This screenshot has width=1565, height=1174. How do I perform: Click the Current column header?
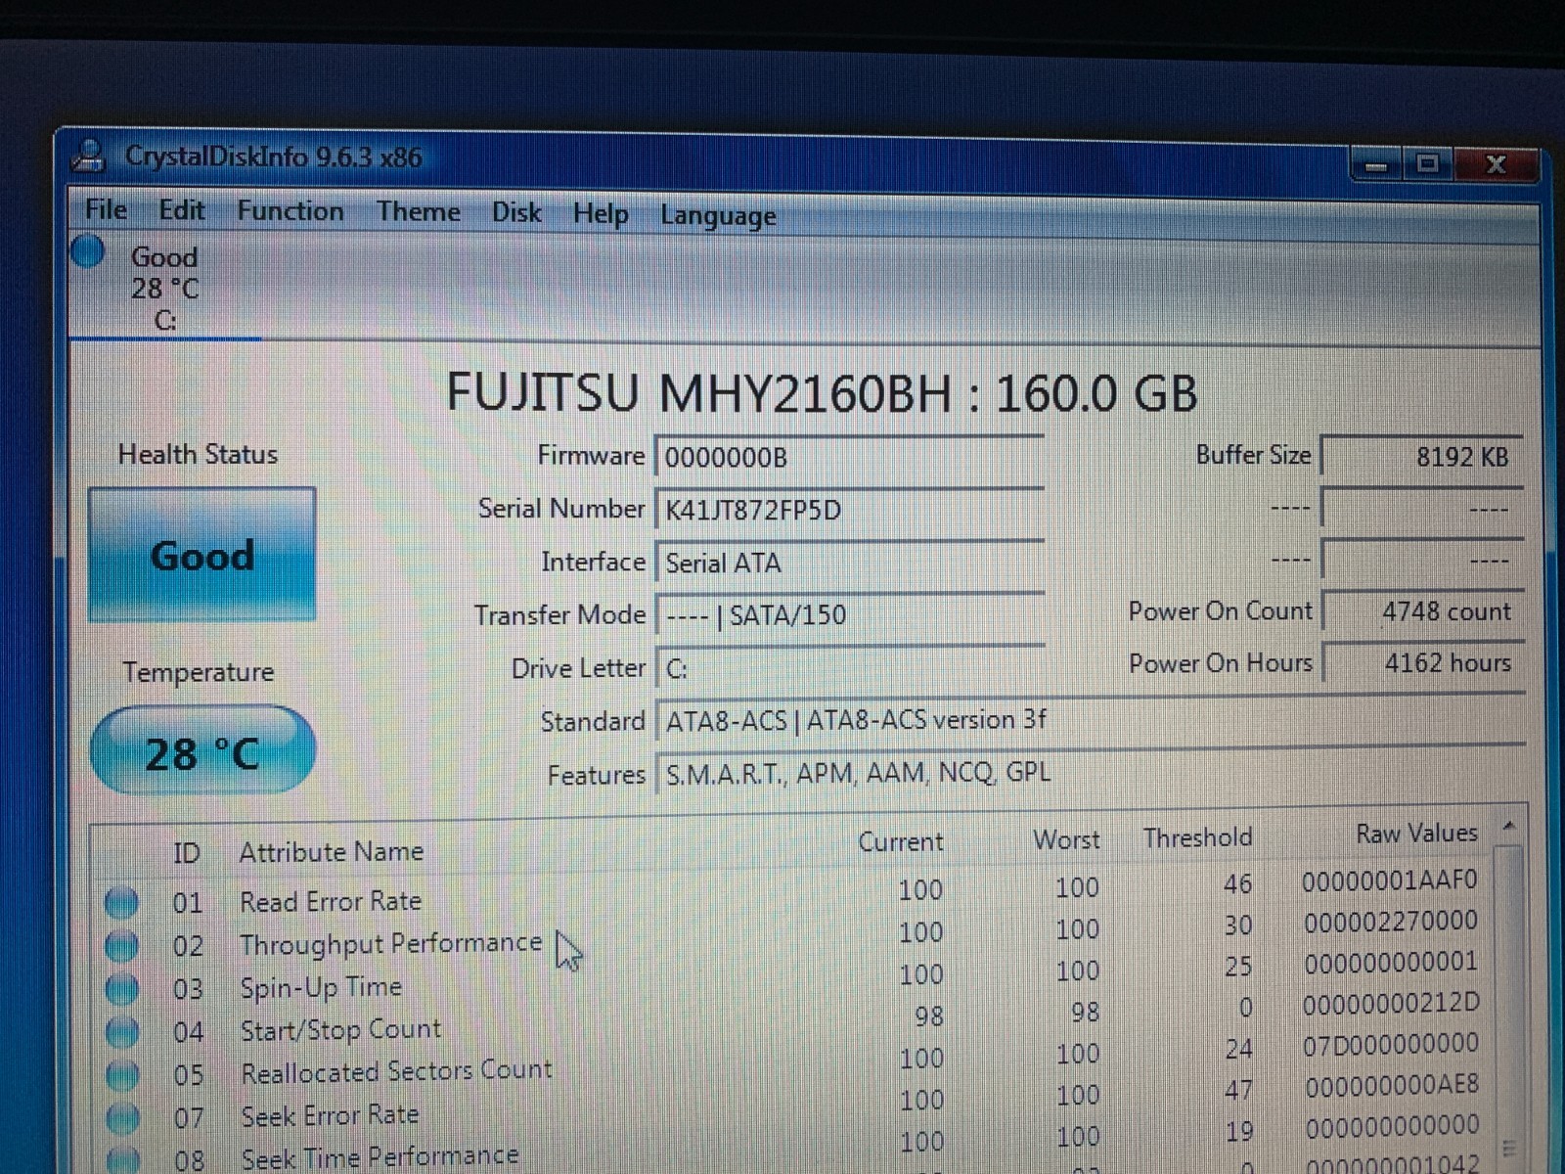(x=901, y=841)
